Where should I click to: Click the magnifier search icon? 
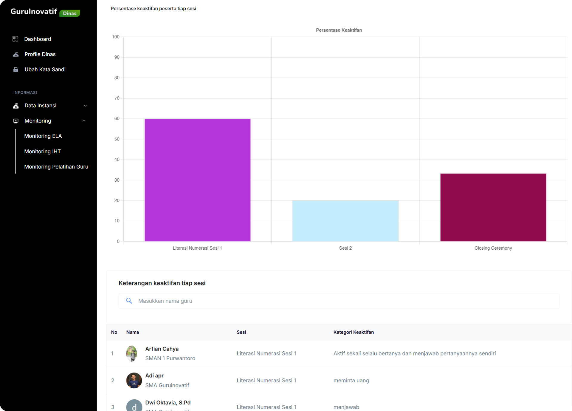[x=129, y=301]
